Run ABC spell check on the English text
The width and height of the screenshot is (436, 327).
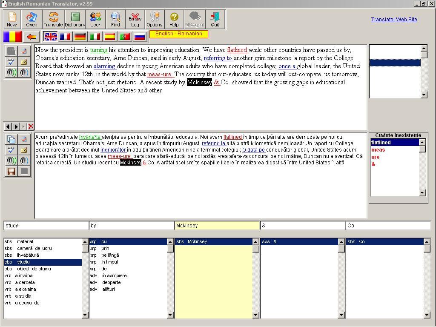(x=12, y=61)
